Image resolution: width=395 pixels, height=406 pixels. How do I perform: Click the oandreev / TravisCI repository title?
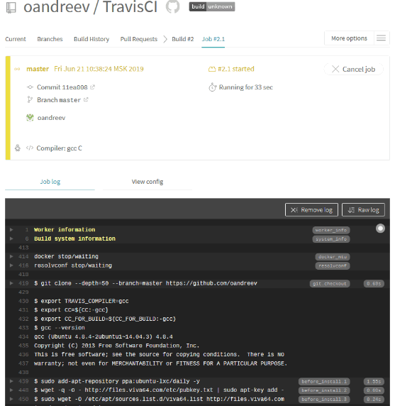pyautogui.click(x=90, y=6)
